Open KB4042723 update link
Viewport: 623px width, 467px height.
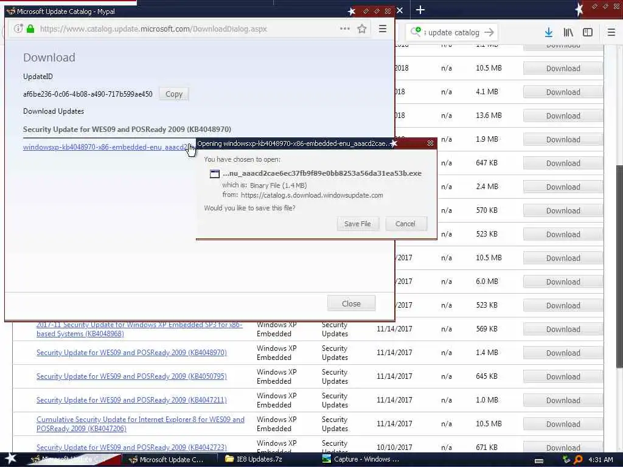click(131, 448)
